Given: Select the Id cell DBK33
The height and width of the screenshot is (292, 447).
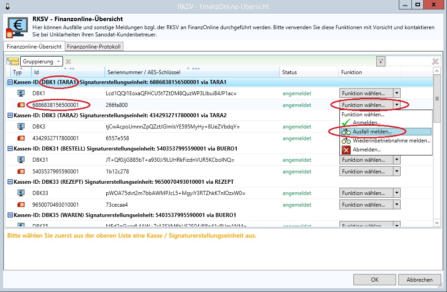Looking at the screenshot, I should pos(40,193).
